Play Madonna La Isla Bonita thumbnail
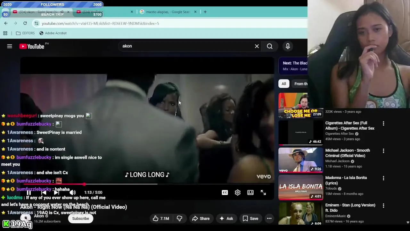410x231 pixels. [x=301, y=187]
